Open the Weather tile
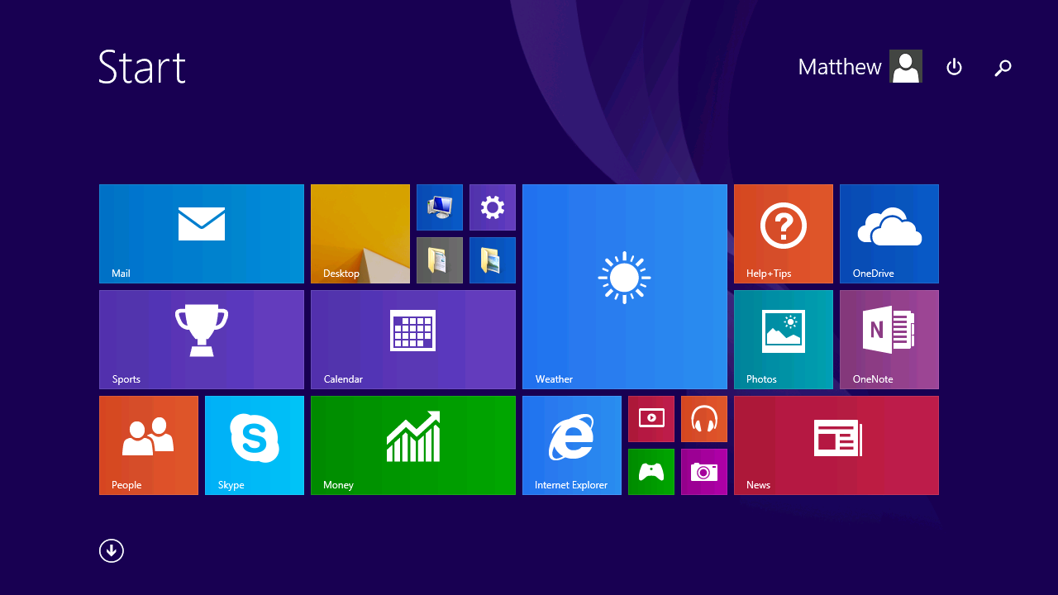 click(x=625, y=287)
